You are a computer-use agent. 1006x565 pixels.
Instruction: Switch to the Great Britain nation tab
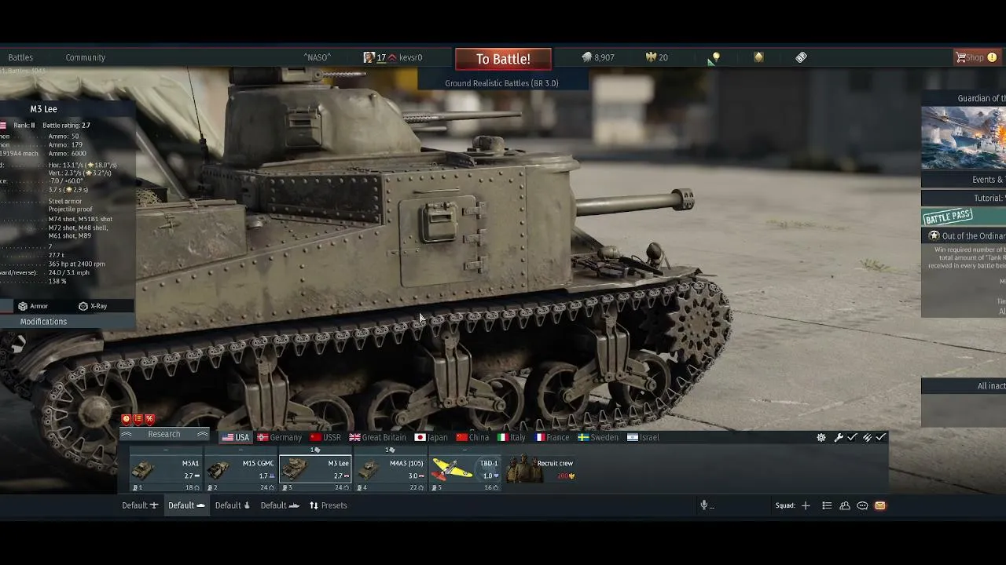378,437
